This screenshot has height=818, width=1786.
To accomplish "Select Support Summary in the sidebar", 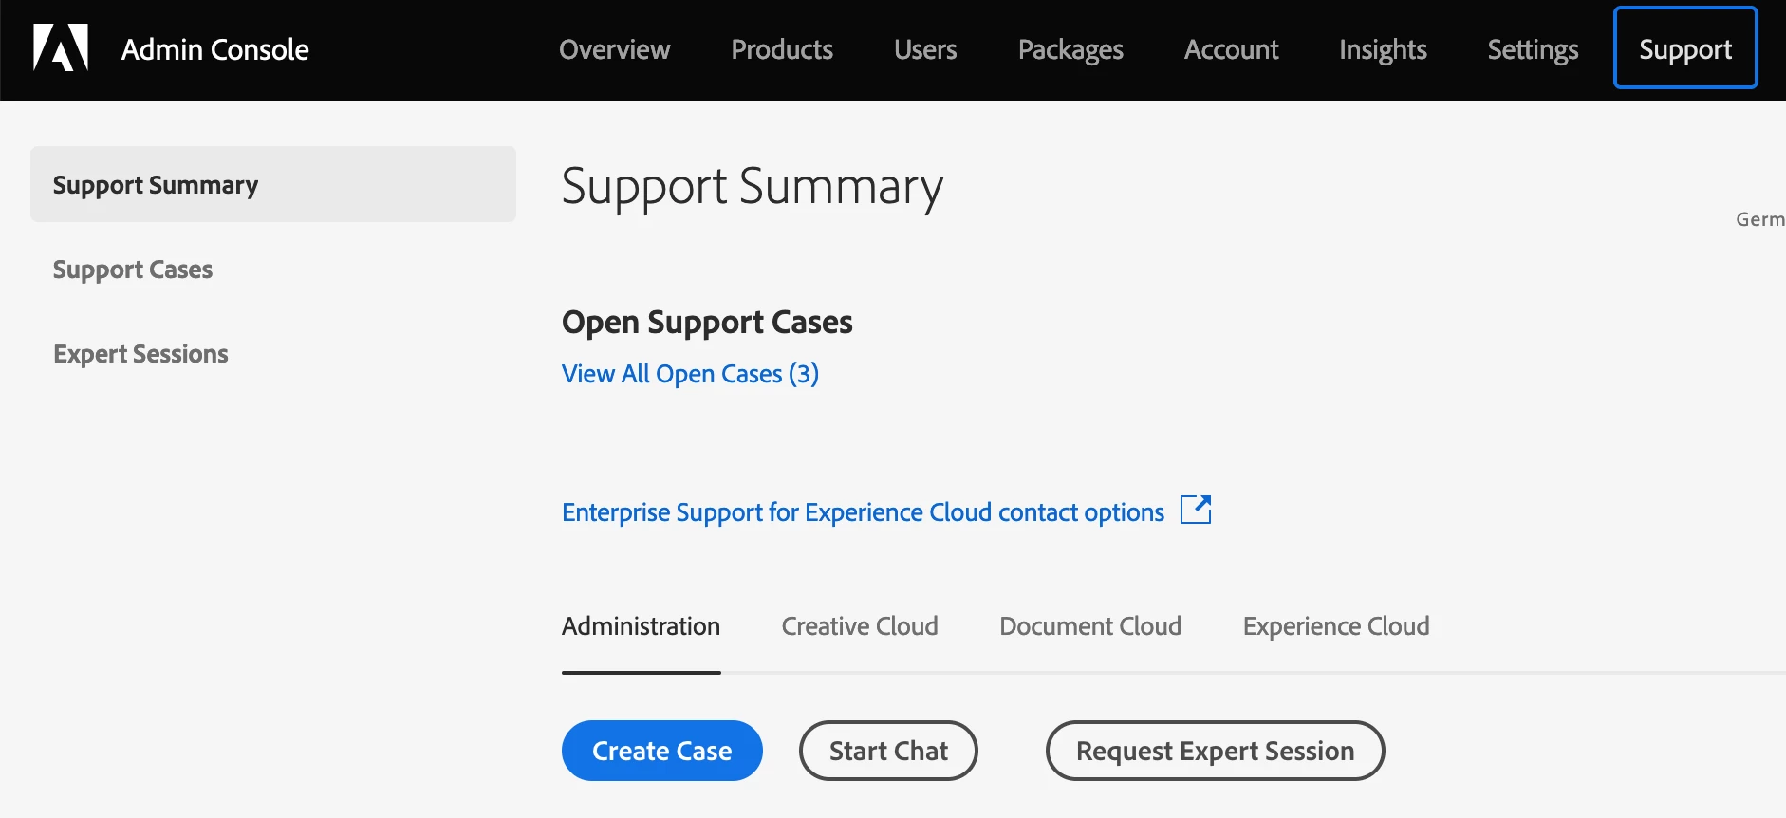I will pyautogui.click(x=273, y=184).
